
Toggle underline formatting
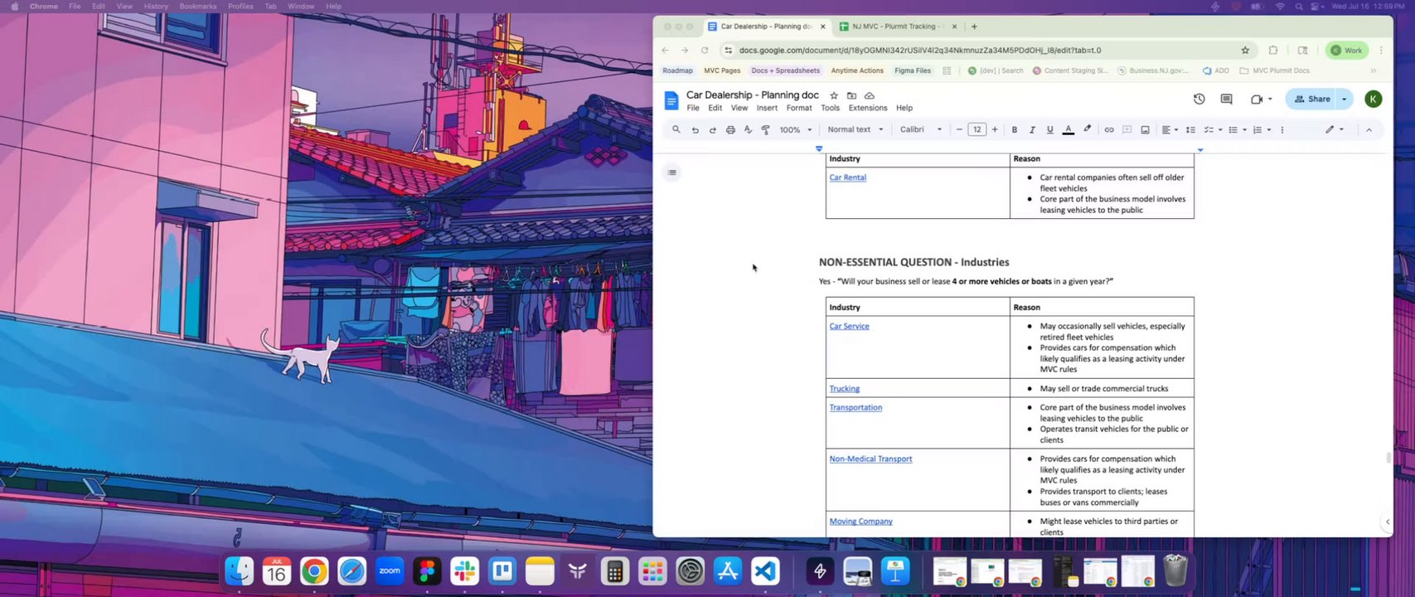tap(1049, 129)
